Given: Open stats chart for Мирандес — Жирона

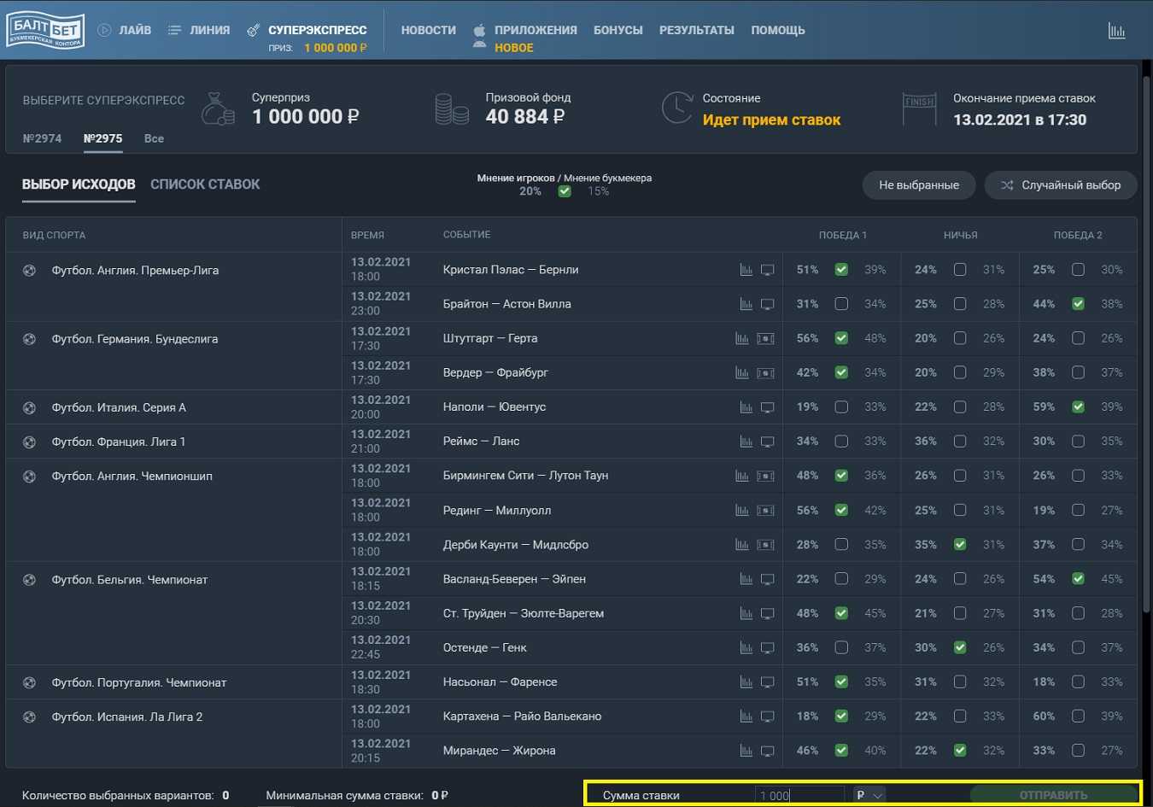Looking at the screenshot, I should pos(746,751).
